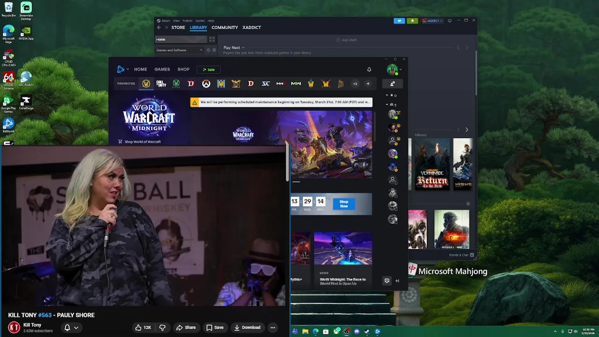Open Steam Games and Software dropdown
This screenshot has width=599, height=337.
180,50
